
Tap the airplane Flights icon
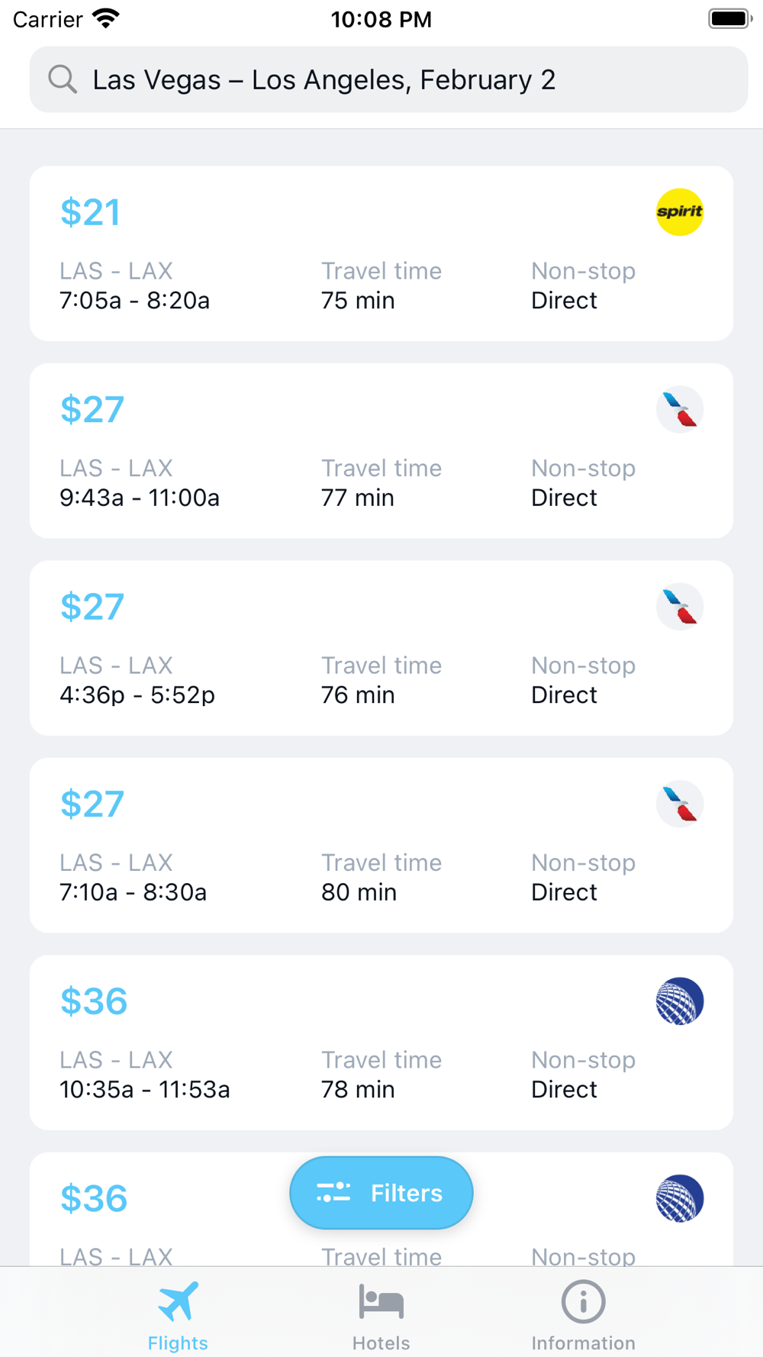[178, 1301]
